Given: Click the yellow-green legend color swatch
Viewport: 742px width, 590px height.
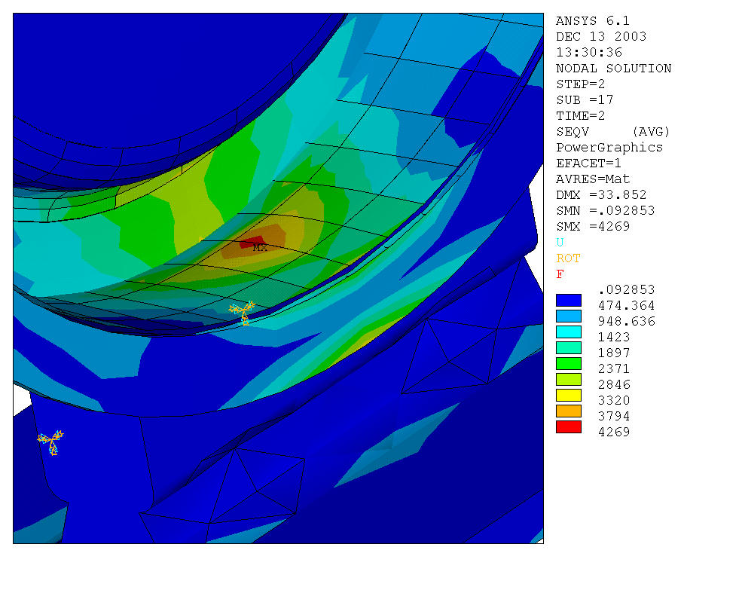Looking at the screenshot, I should coord(568,379).
